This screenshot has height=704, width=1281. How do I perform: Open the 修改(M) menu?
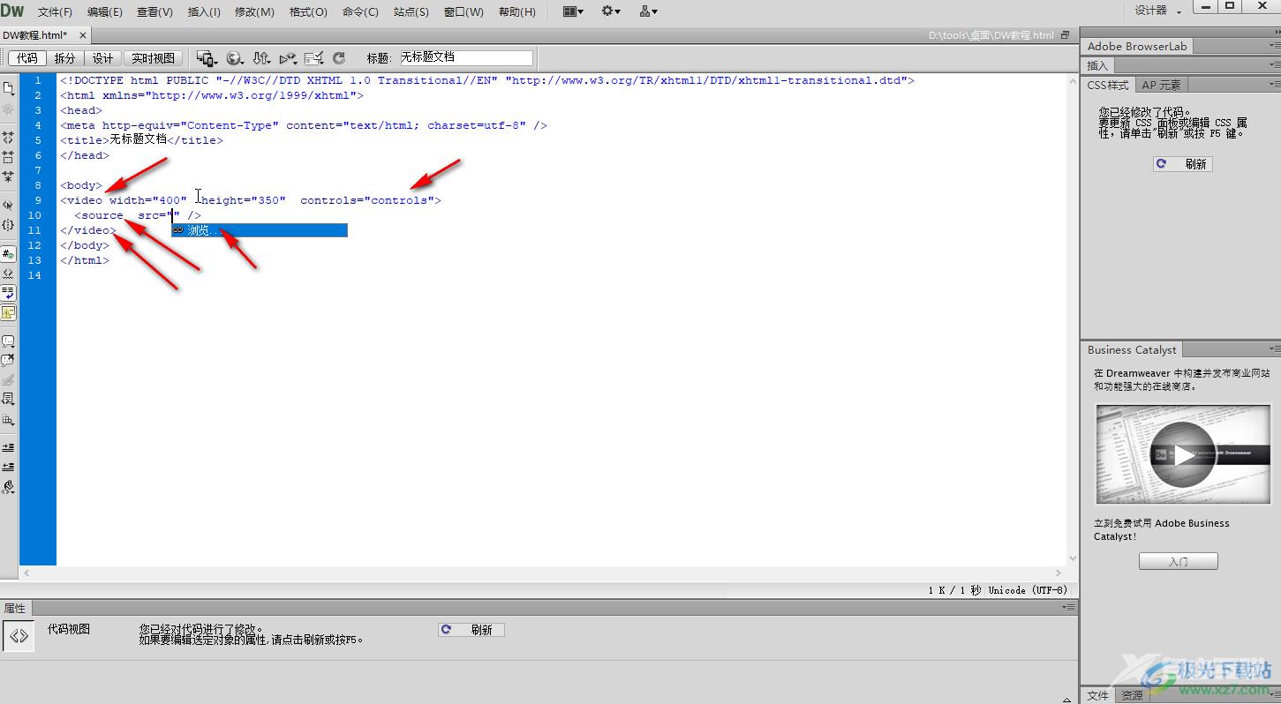[x=254, y=11]
